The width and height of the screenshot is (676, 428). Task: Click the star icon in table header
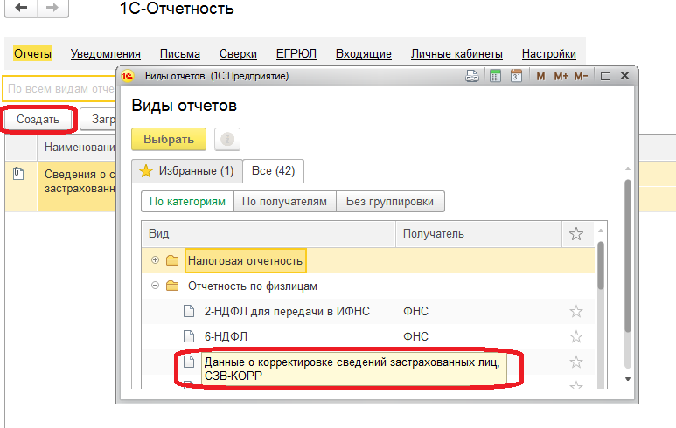(x=576, y=234)
